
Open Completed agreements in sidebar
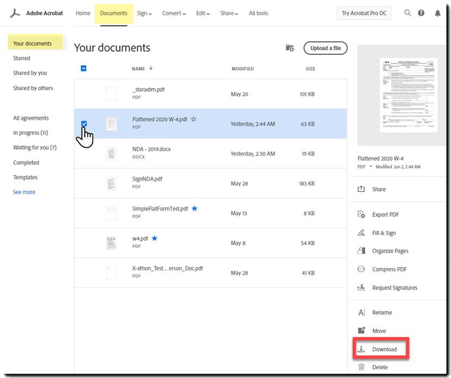[26, 163]
